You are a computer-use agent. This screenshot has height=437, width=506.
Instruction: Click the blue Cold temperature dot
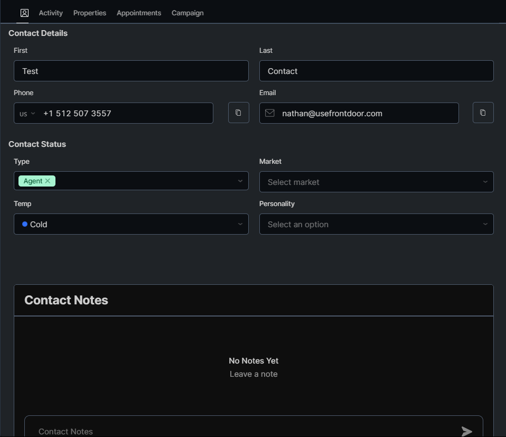(25, 224)
